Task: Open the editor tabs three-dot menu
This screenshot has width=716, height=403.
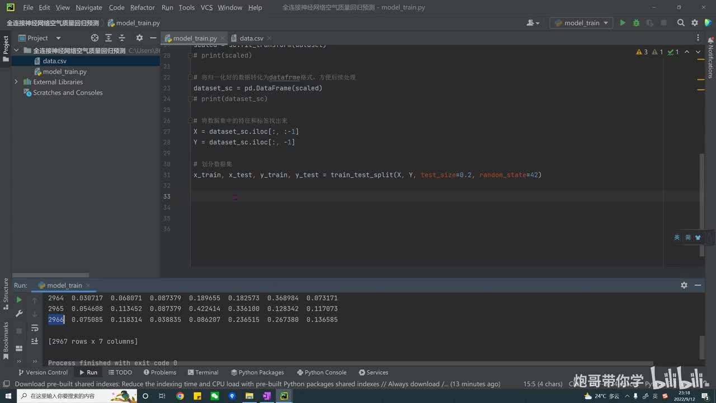Action: [698, 38]
